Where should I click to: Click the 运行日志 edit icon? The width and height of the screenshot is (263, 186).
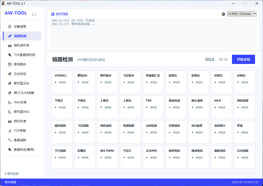coord(53,14)
